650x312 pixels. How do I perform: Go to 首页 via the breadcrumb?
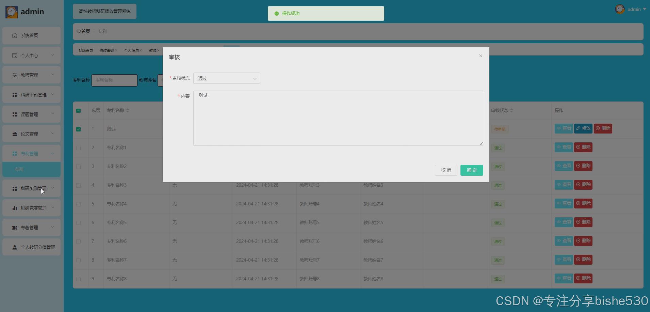[86, 31]
